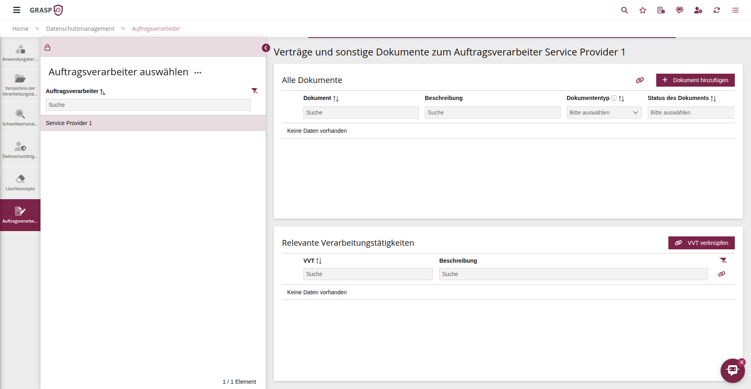Open Löschkonzepte in the sidebar

tap(20, 183)
